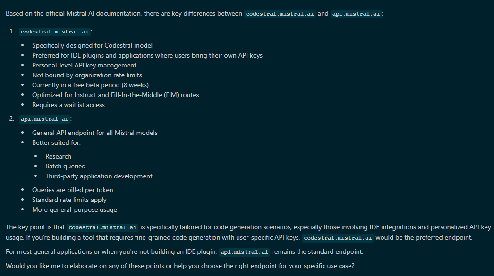Click api.mistral.ai code tag in closing paragraph
Image resolution: width=494 pixels, height=276 pixels.
coord(245,252)
